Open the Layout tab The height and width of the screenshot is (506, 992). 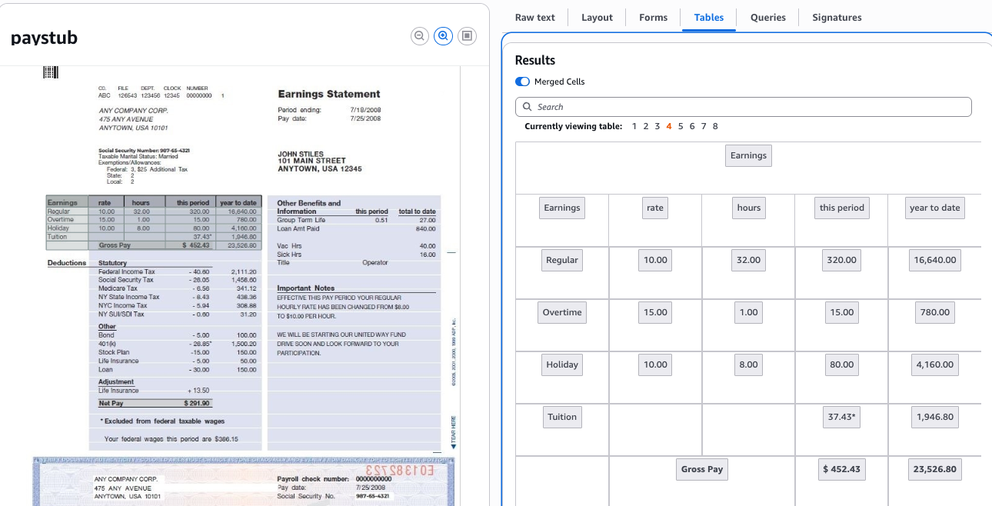point(597,18)
